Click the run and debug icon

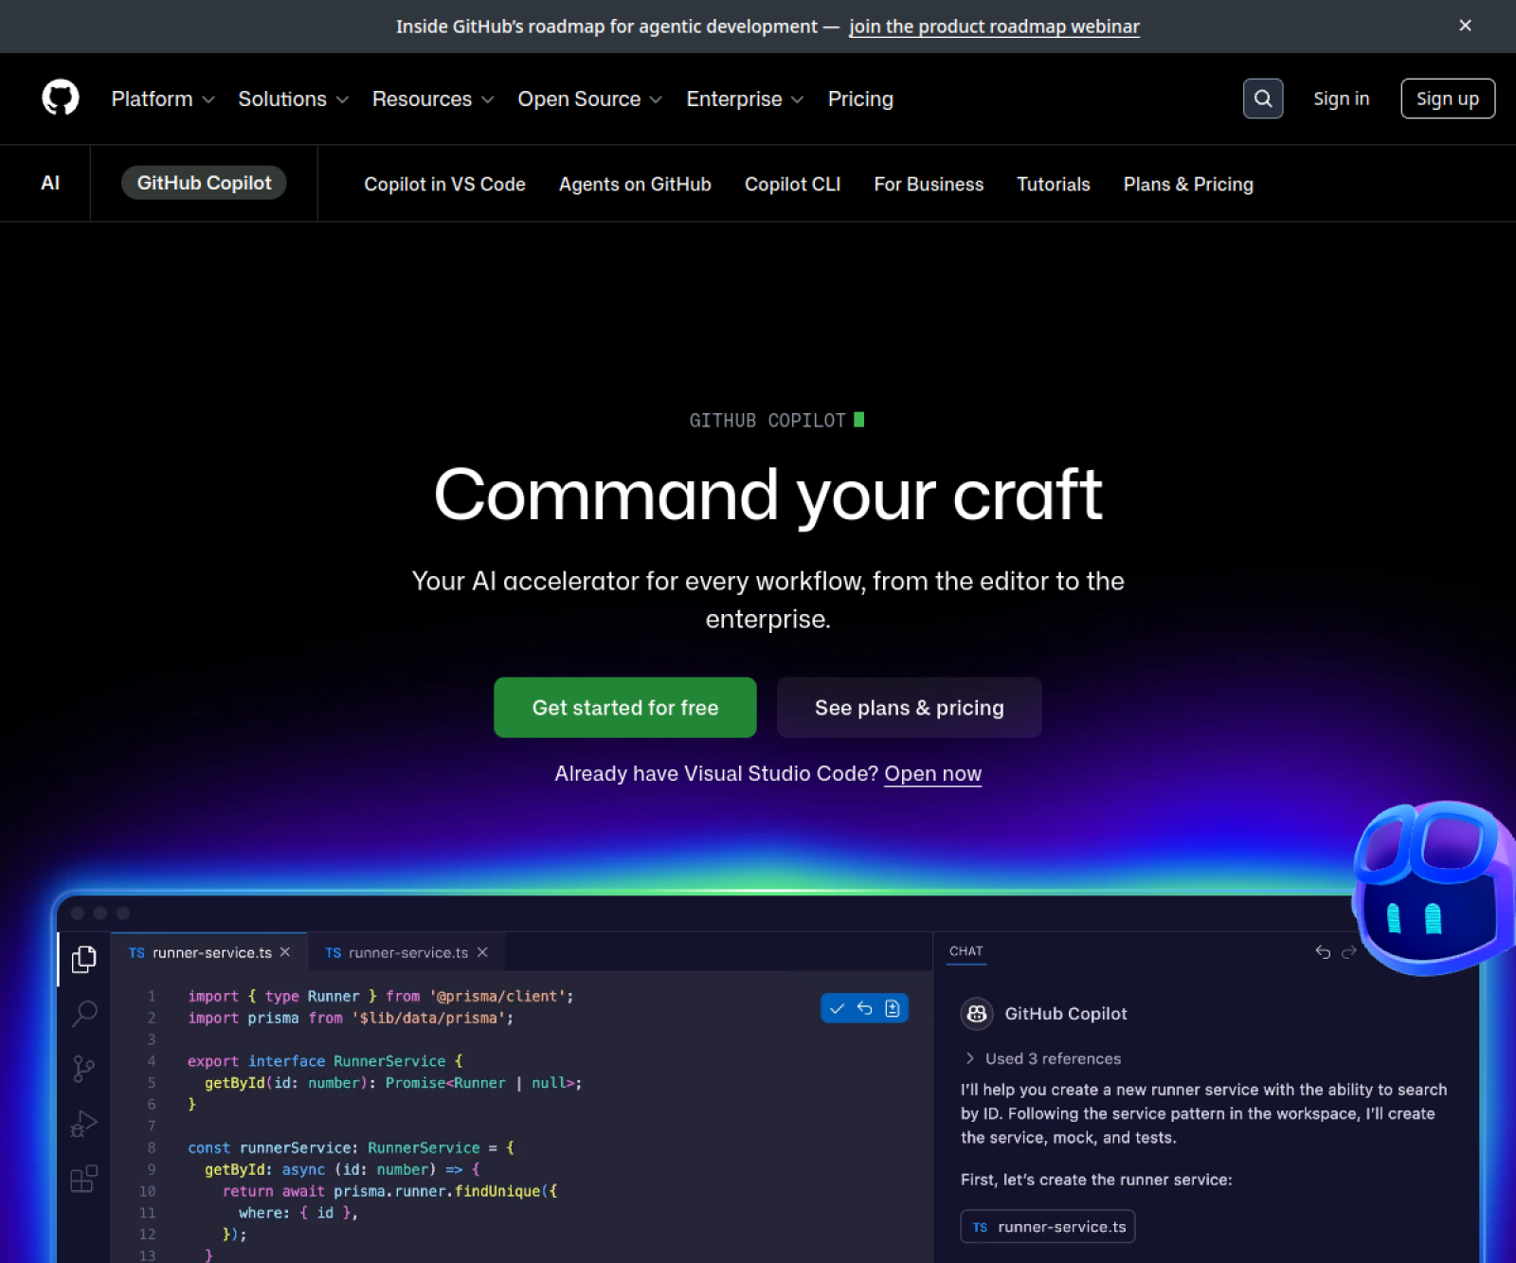[84, 1124]
